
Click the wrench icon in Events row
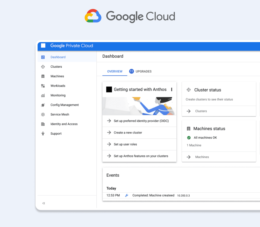(126, 195)
